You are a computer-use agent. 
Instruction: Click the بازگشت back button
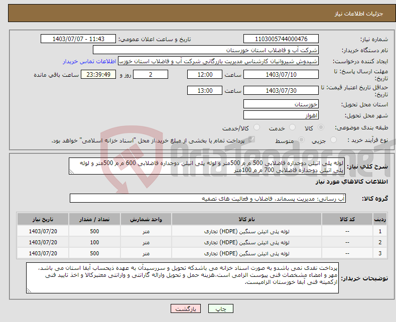coord(186,308)
